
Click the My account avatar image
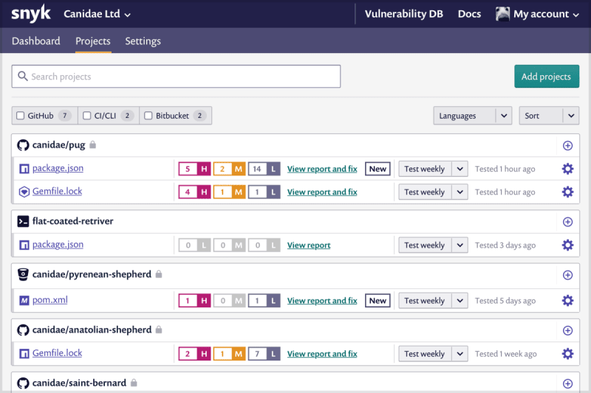tap(502, 14)
